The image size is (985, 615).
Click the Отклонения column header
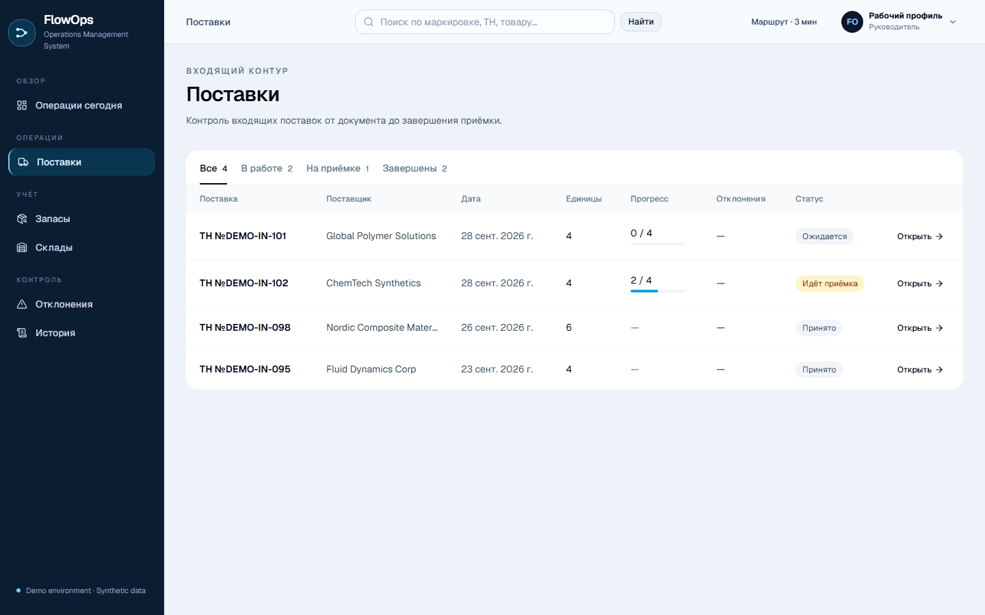(741, 199)
